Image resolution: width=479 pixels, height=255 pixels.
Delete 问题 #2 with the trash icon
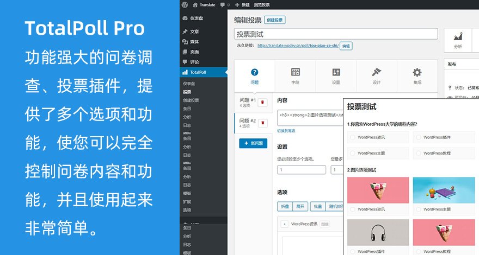262,123
